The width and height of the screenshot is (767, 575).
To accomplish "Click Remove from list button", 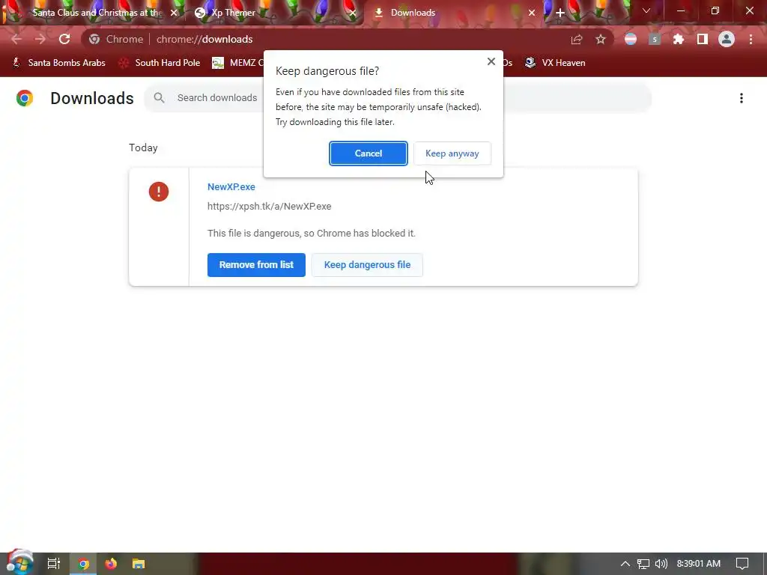I will point(256,265).
